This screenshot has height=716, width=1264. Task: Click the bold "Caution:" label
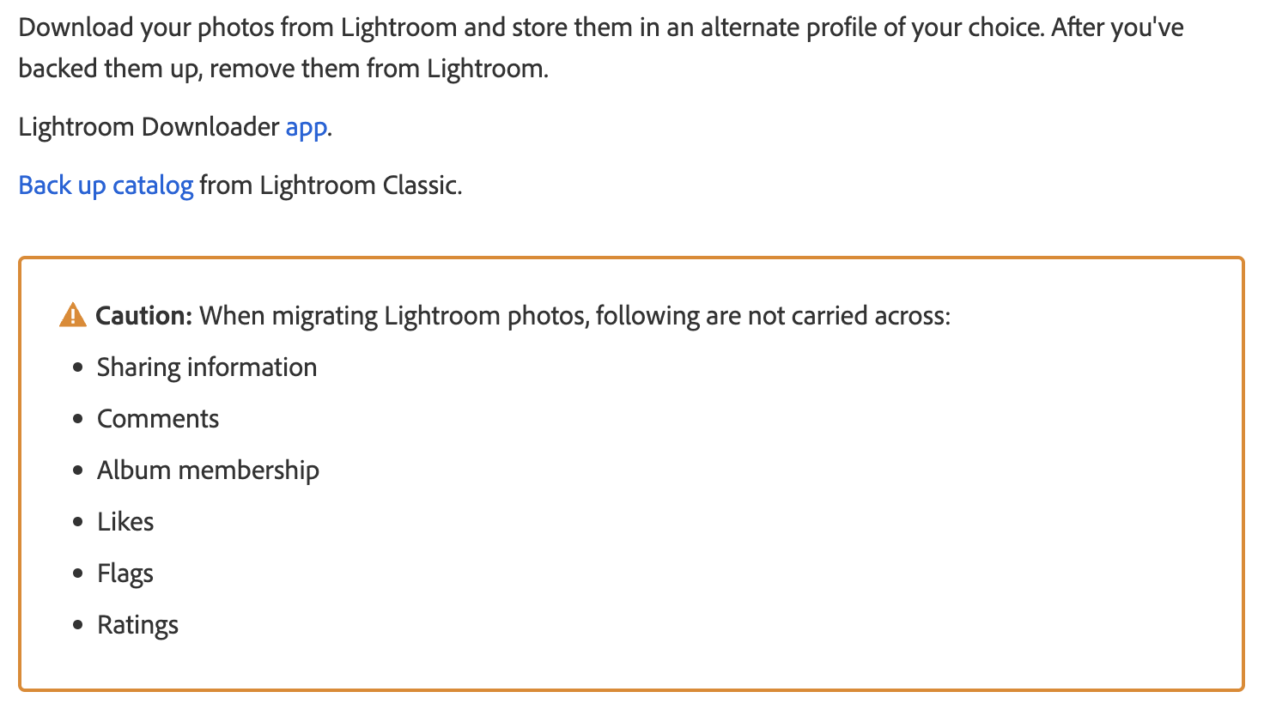(x=143, y=316)
